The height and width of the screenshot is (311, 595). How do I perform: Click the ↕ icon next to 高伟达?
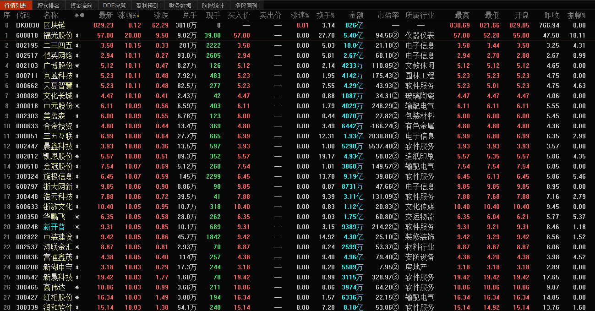[76, 288]
